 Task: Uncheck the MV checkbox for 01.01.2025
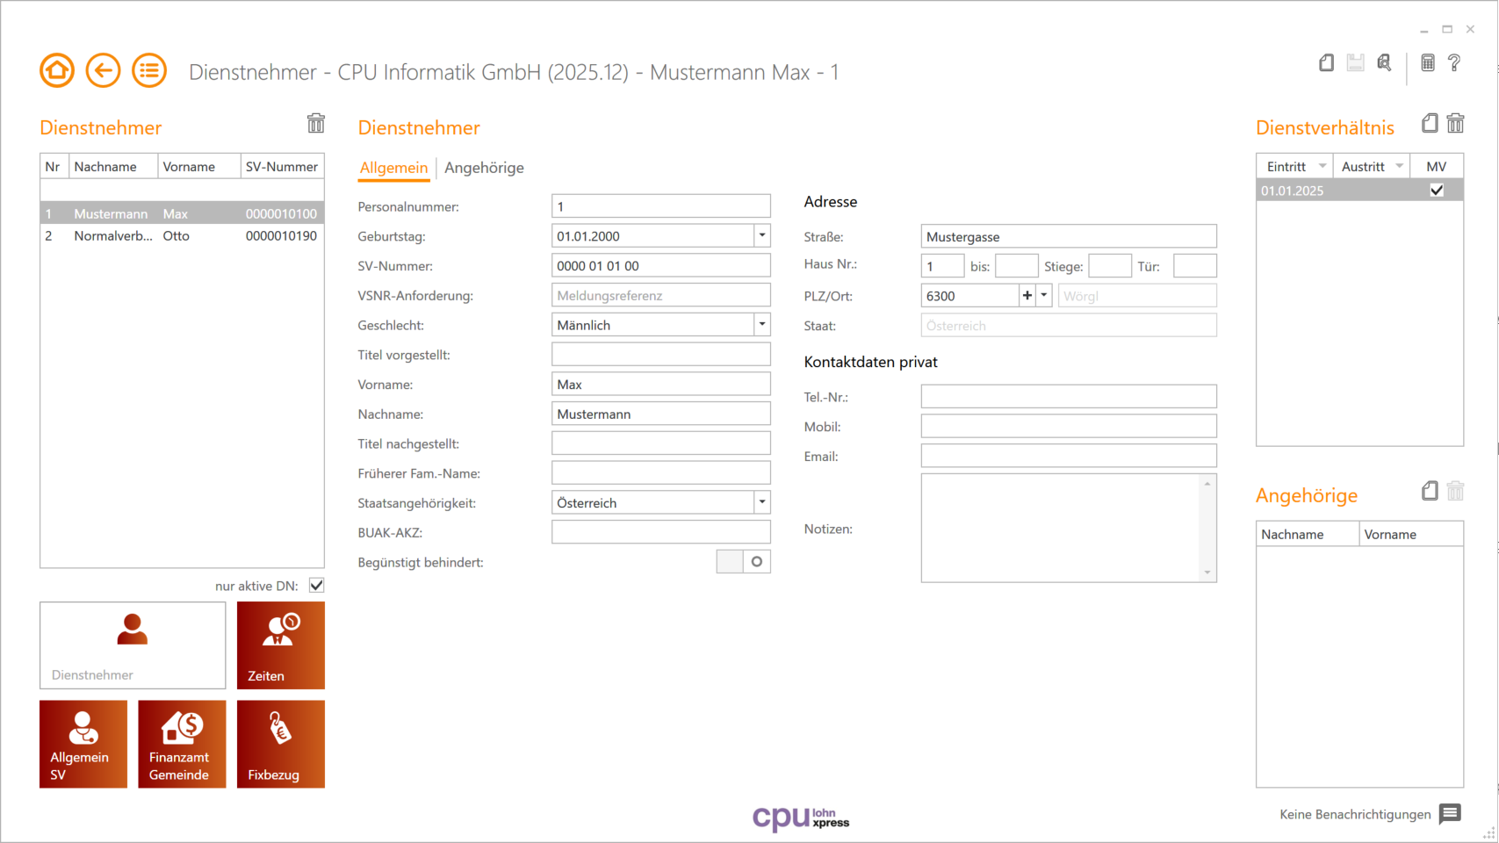point(1437,190)
